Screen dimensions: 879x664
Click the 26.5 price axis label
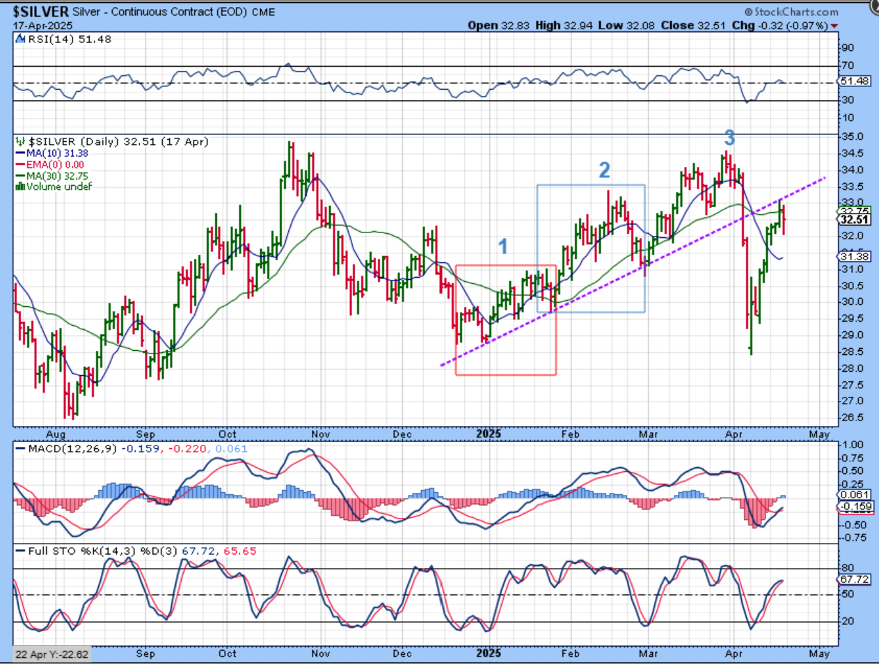coord(852,418)
